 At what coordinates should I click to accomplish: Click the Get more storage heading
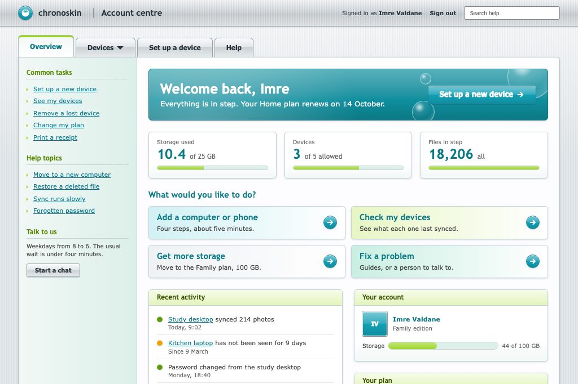pyautogui.click(x=191, y=256)
